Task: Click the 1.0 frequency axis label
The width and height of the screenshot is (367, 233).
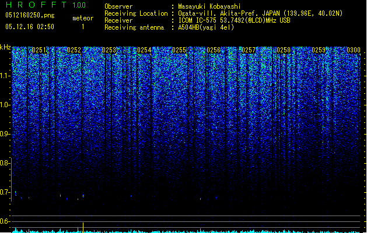Action: (x=5, y=105)
